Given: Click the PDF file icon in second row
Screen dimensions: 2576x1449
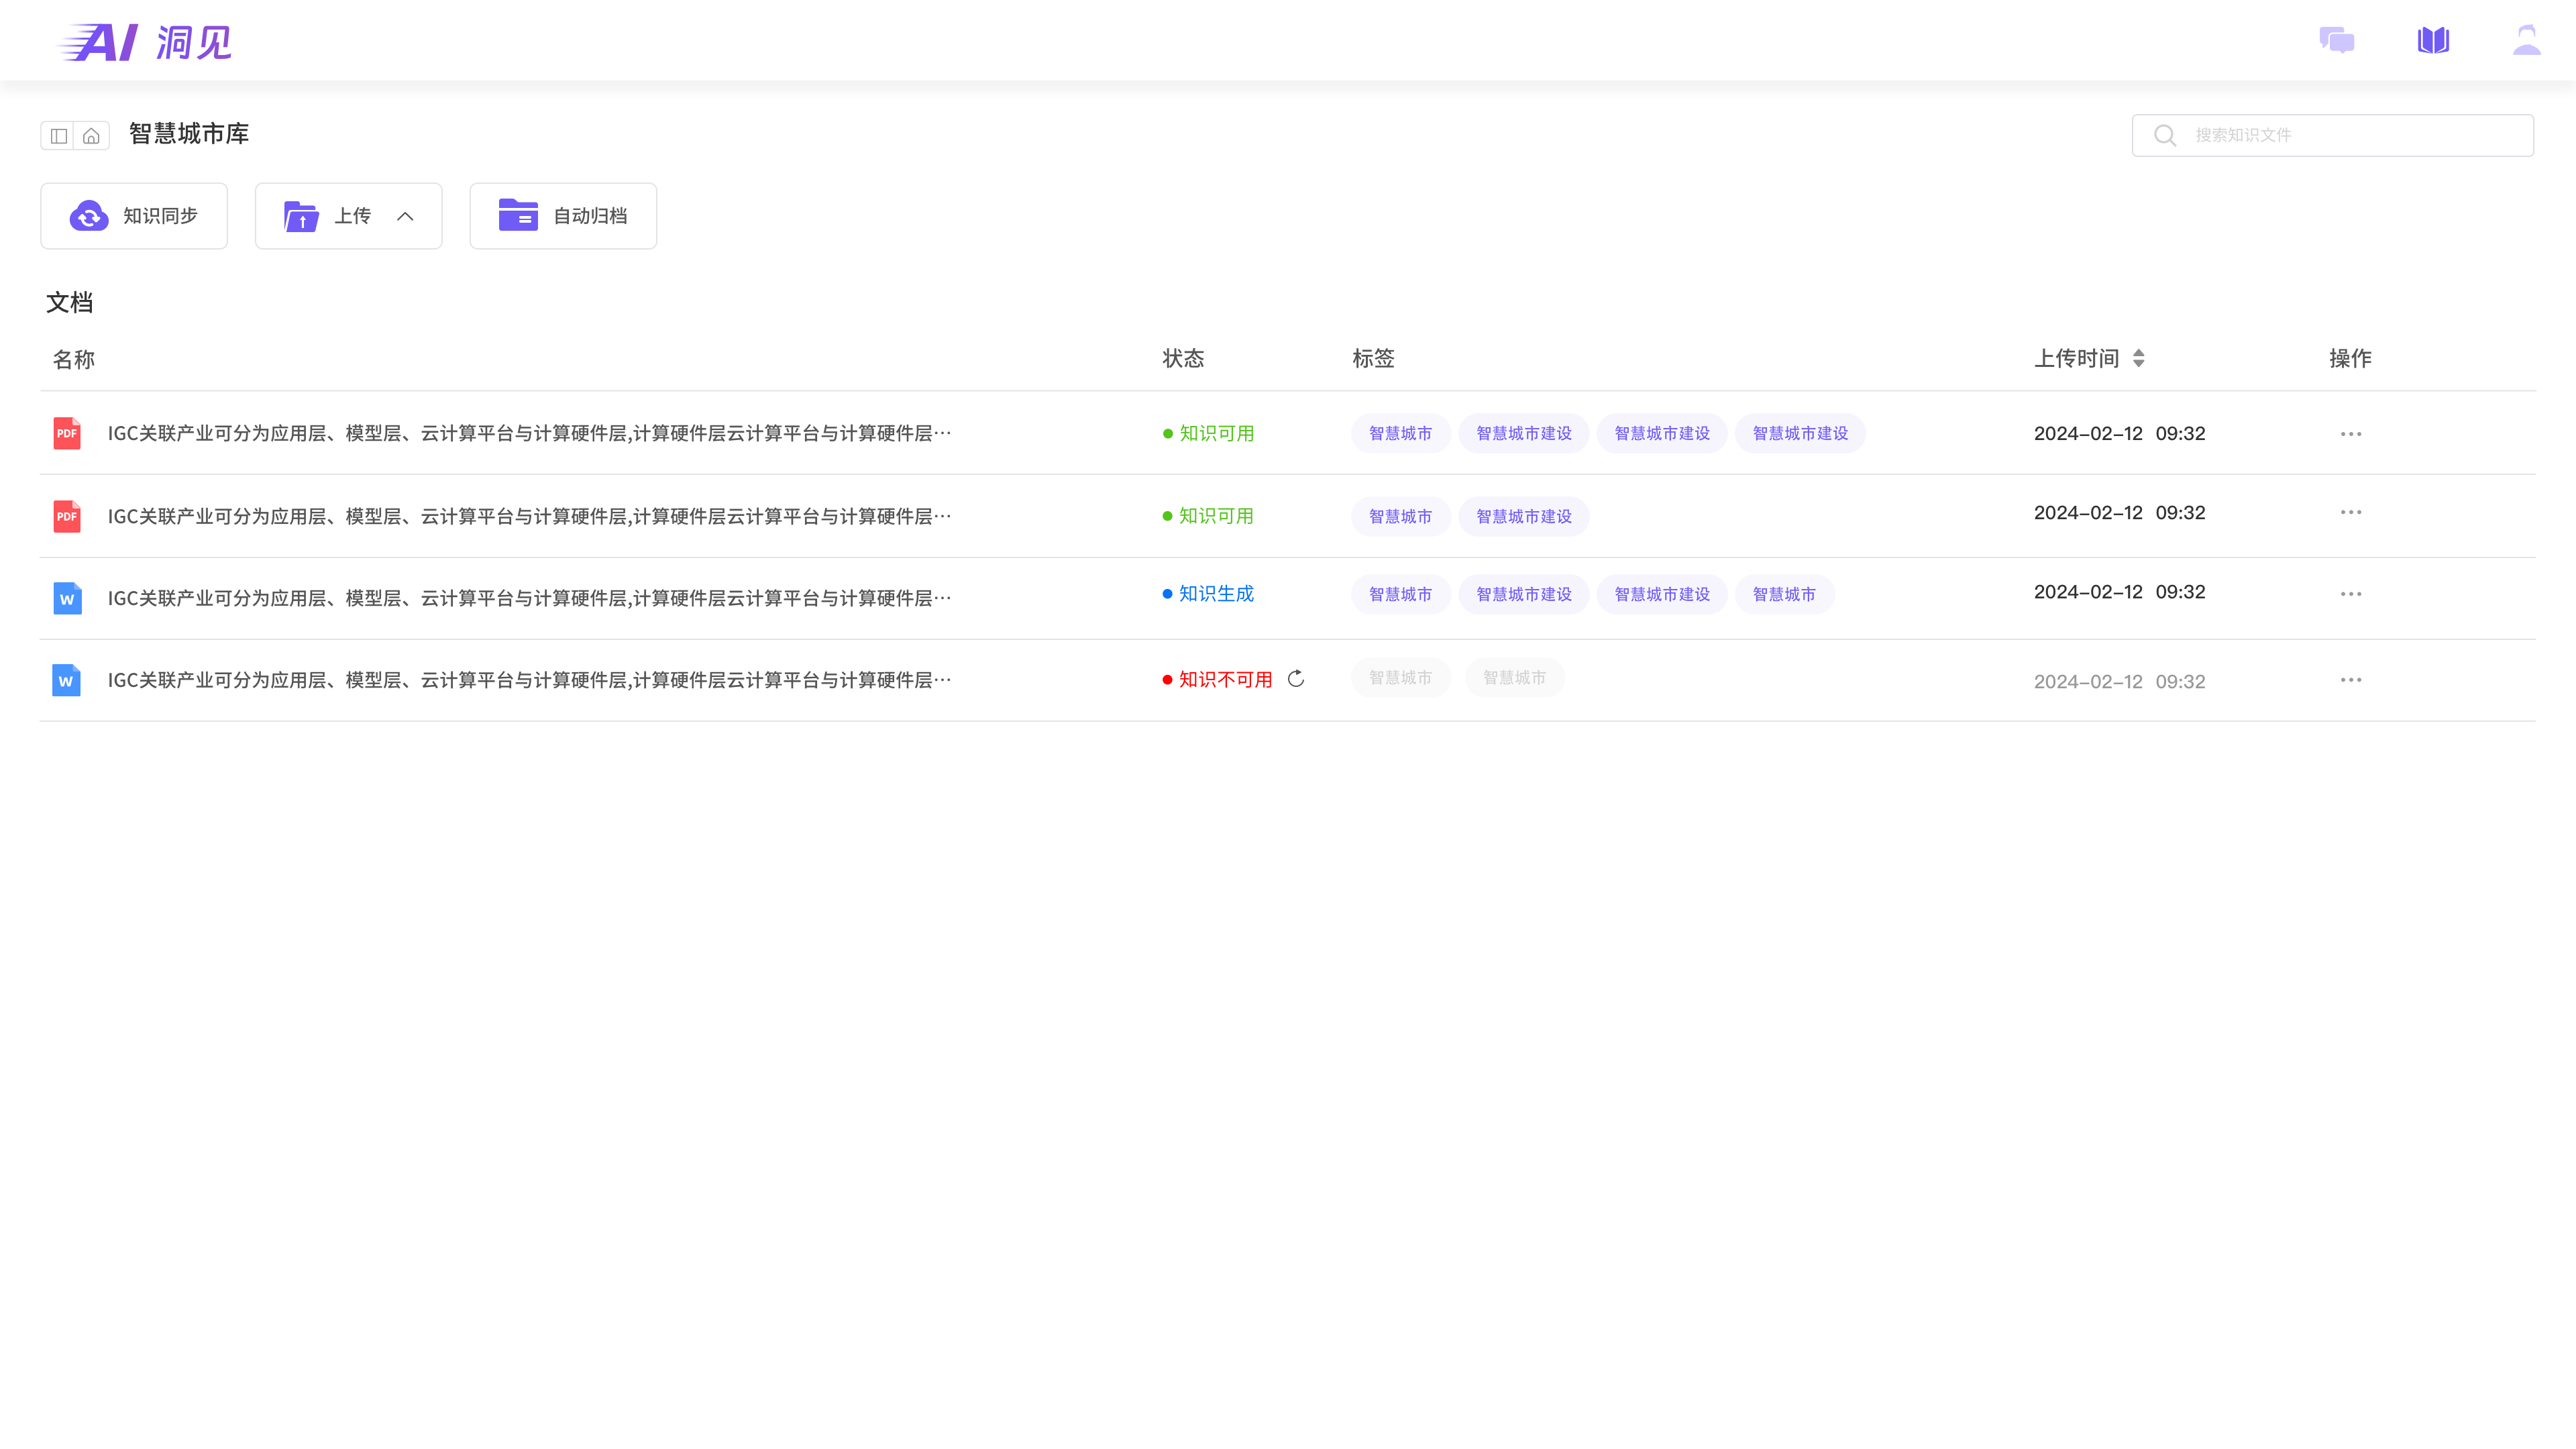Looking at the screenshot, I should pos(67,516).
